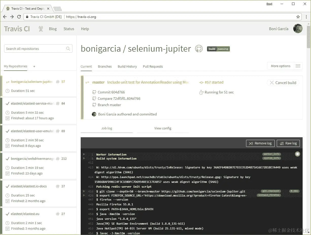Click the install_firefox label in the log

(x=269, y=195)
